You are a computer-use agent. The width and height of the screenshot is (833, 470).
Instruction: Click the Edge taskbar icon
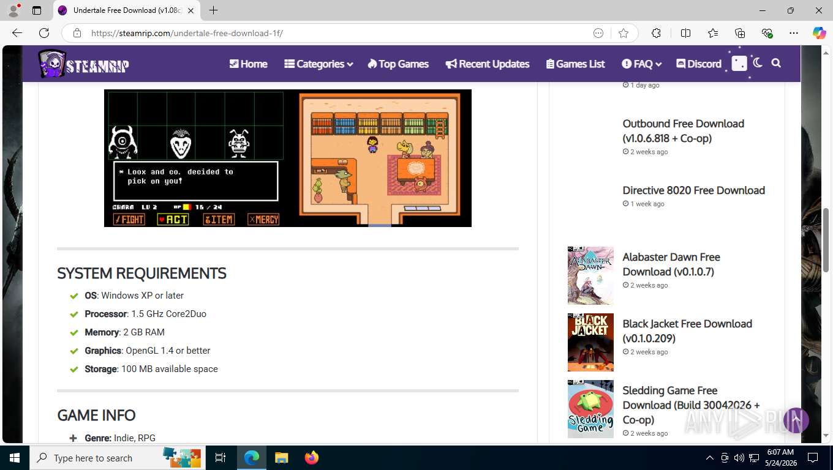[x=252, y=458]
